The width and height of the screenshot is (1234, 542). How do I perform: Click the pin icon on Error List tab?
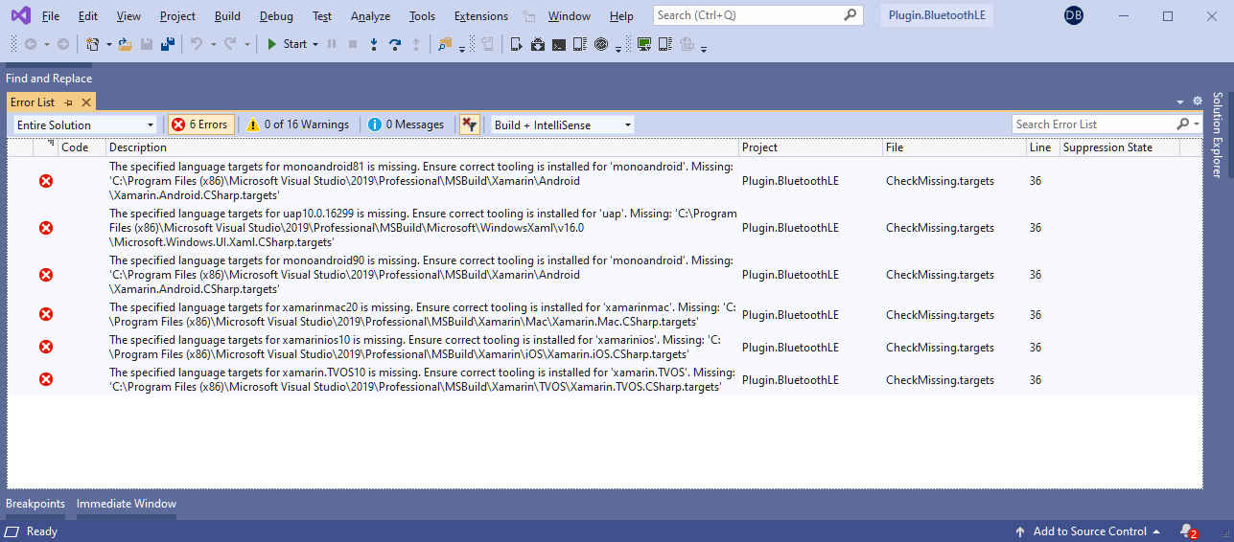coord(69,102)
